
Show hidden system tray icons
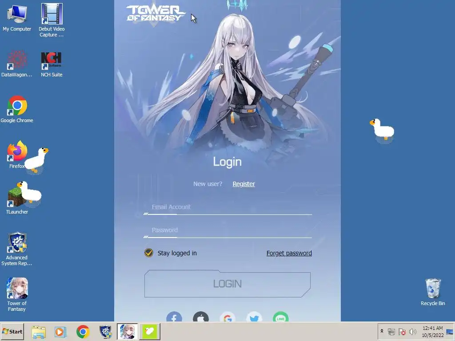[382, 331]
